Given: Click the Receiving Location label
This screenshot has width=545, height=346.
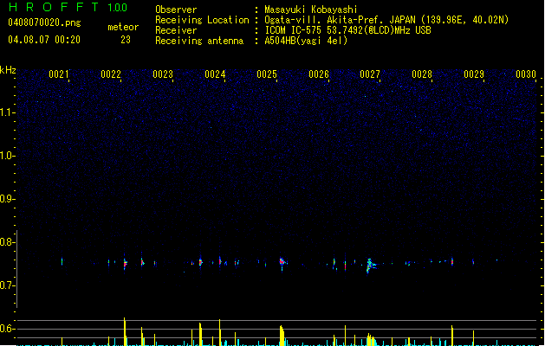Looking at the screenshot, I should click(x=202, y=20).
